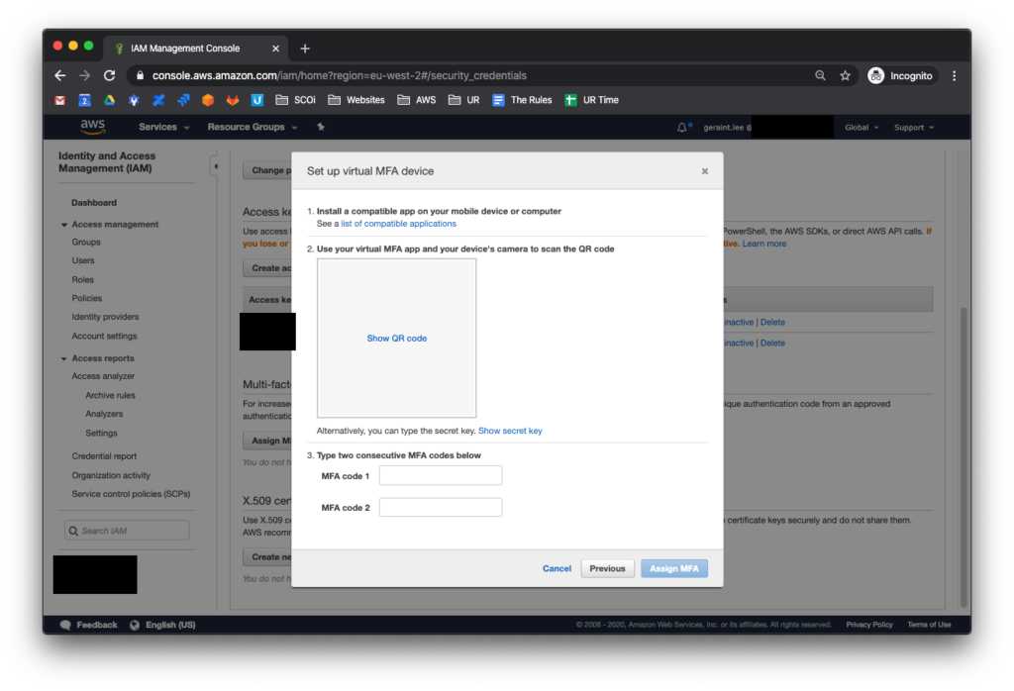Open Credential report in the sidebar
The width and height of the screenshot is (1014, 691).
104,456
